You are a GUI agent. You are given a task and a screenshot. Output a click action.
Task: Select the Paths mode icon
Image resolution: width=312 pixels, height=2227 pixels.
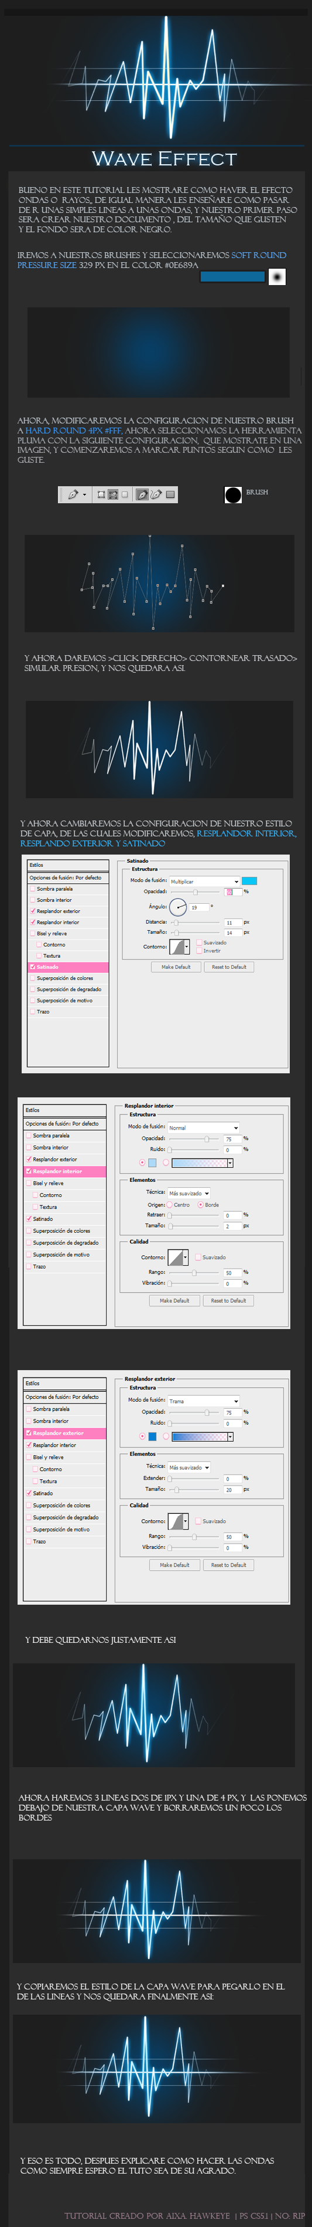point(113,494)
